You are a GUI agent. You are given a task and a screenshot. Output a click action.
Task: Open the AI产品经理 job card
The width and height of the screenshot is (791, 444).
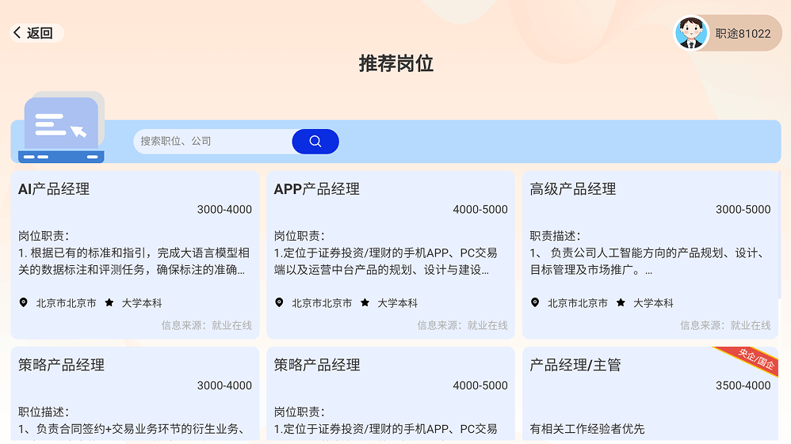tap(136, 255)
